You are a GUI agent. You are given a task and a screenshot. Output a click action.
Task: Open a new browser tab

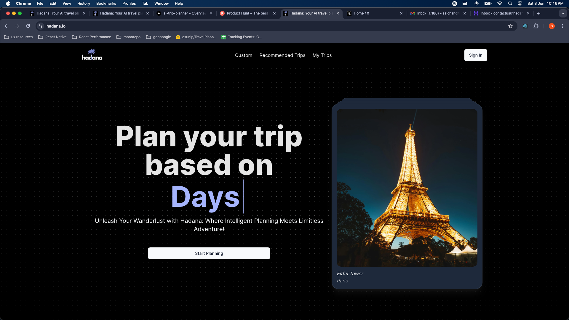[539, 13]
